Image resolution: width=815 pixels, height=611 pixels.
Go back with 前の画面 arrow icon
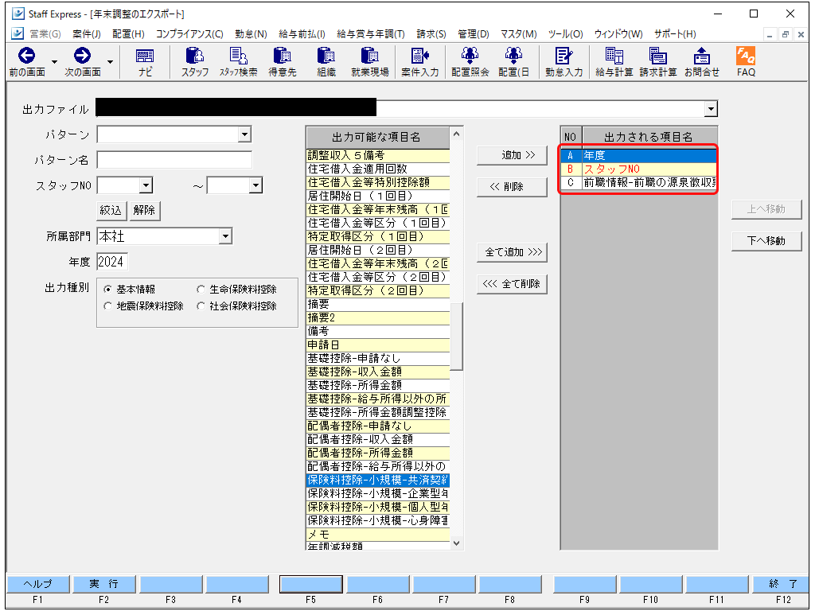[x=26, y=56]
